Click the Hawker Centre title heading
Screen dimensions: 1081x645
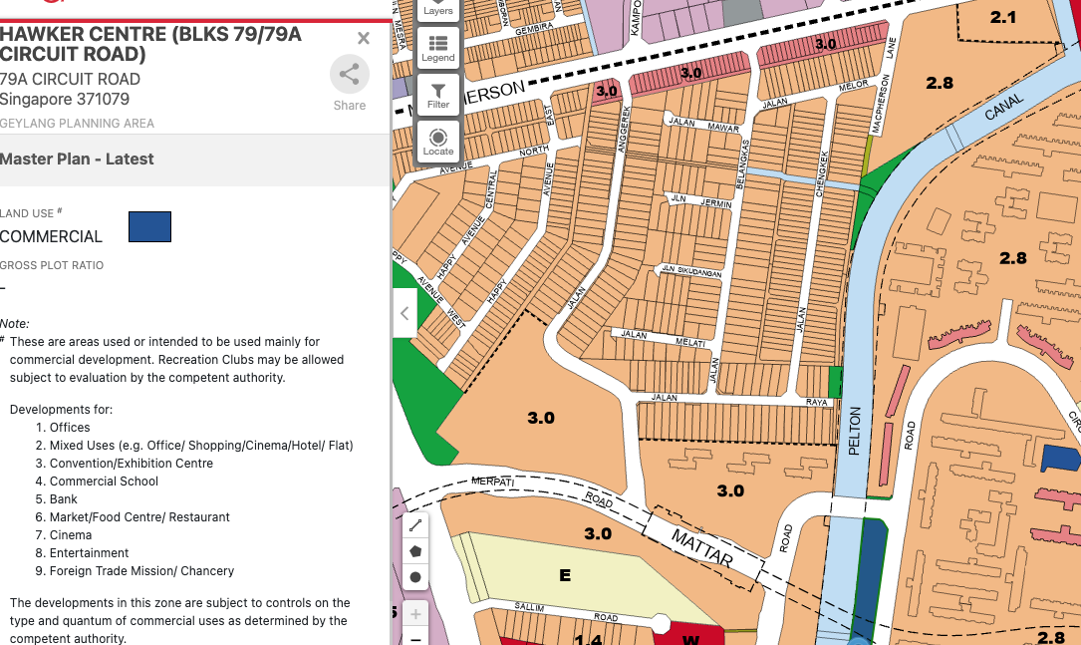(150, 44)
